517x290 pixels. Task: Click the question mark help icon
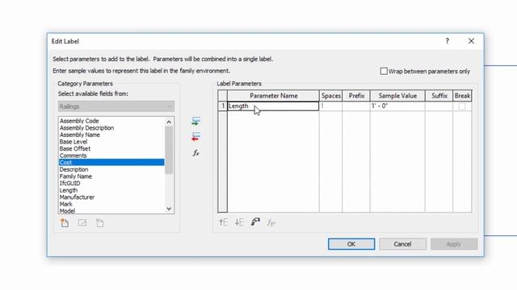[447, 41]
